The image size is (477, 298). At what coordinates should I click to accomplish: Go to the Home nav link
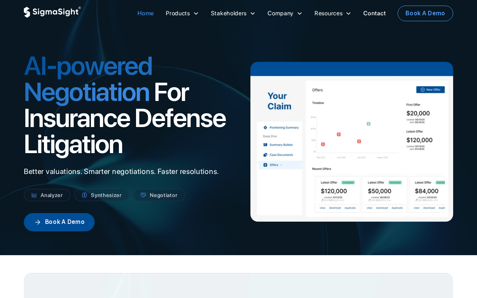[x=146, y=13]
